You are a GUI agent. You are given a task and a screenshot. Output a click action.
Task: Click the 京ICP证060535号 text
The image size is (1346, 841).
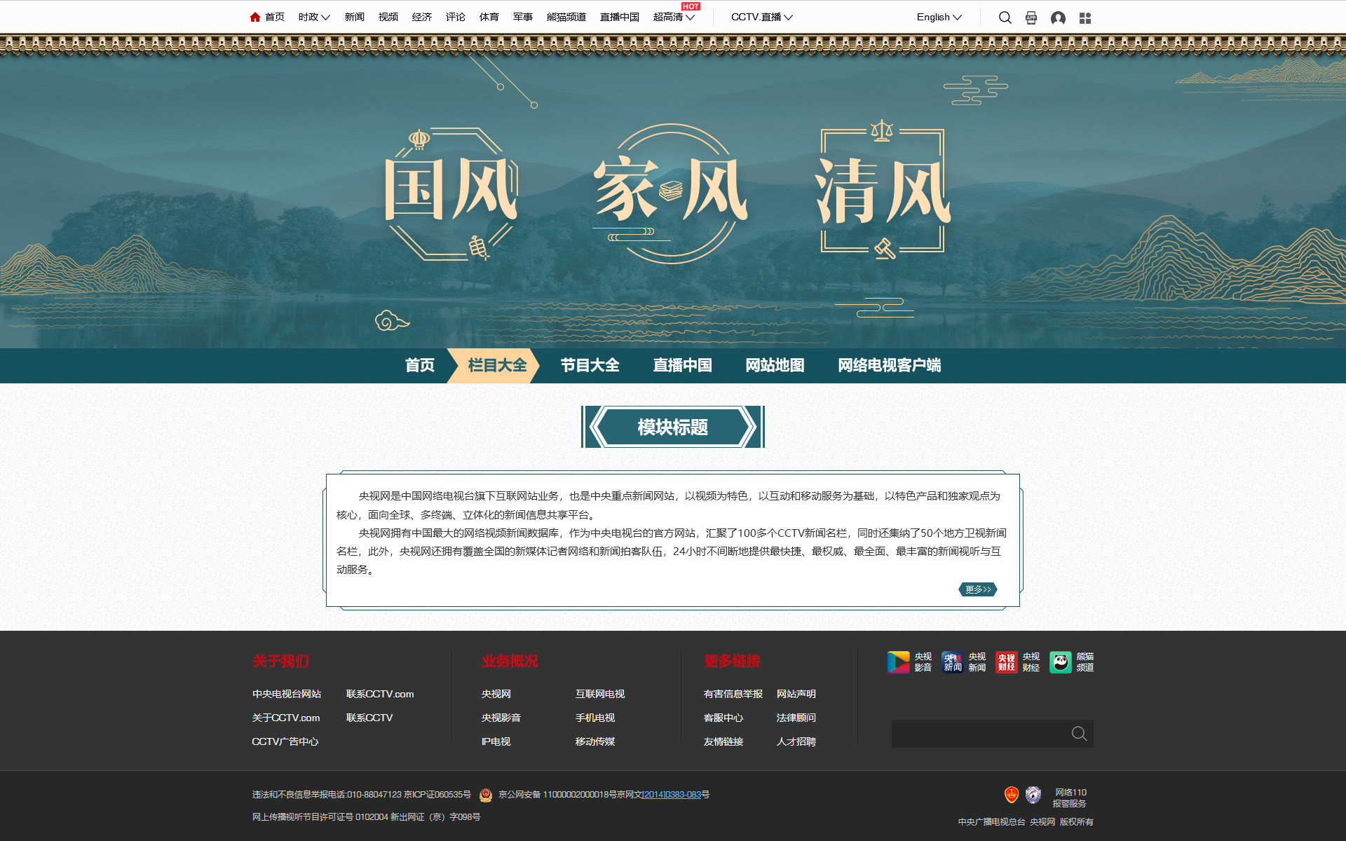click(x=437, y=795)
